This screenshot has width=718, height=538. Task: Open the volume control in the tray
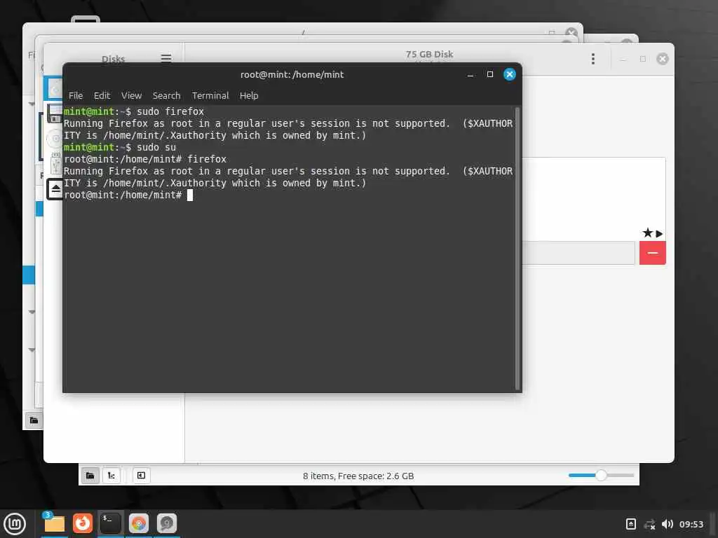tap(668, 524)
